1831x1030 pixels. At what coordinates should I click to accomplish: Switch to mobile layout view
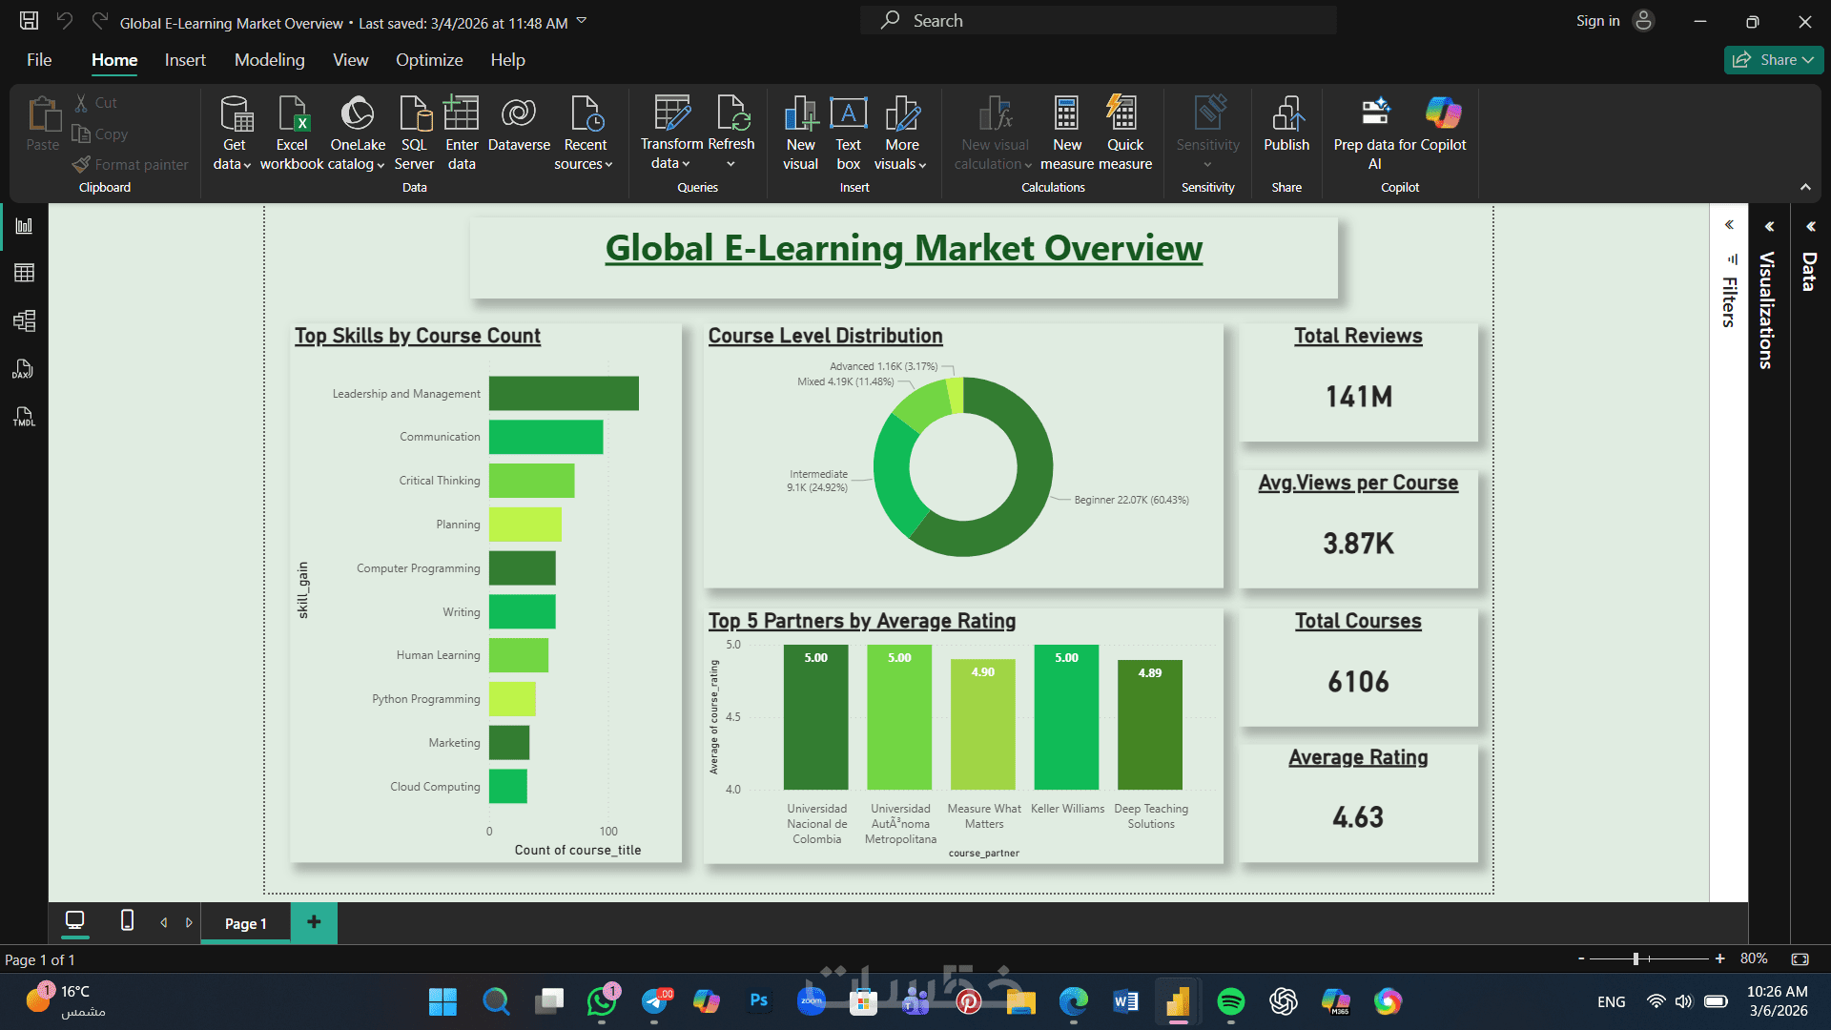click(x=127, y=920)
